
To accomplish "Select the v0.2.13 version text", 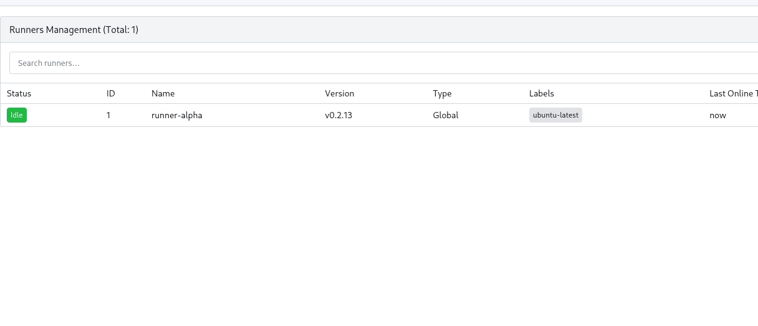I will coord(338,115).
